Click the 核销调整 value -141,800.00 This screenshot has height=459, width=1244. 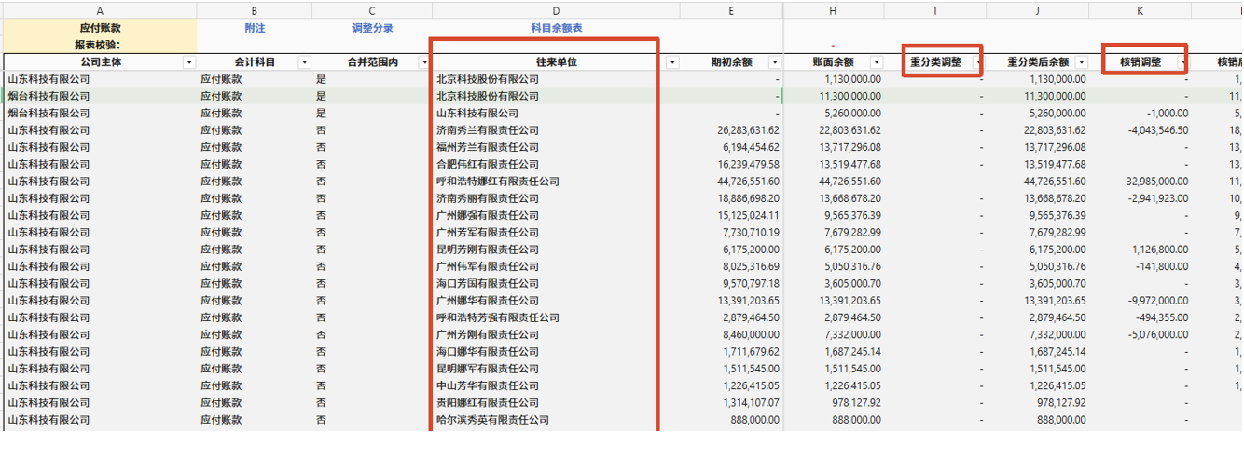point(1163,266)
